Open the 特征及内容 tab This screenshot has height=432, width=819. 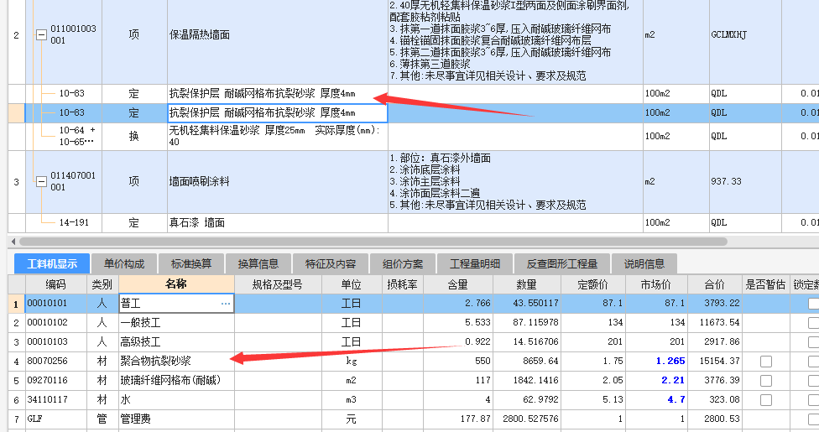point(330,263)
